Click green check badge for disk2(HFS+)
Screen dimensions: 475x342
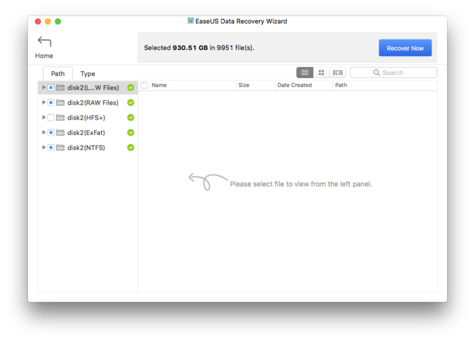point(131,117)
